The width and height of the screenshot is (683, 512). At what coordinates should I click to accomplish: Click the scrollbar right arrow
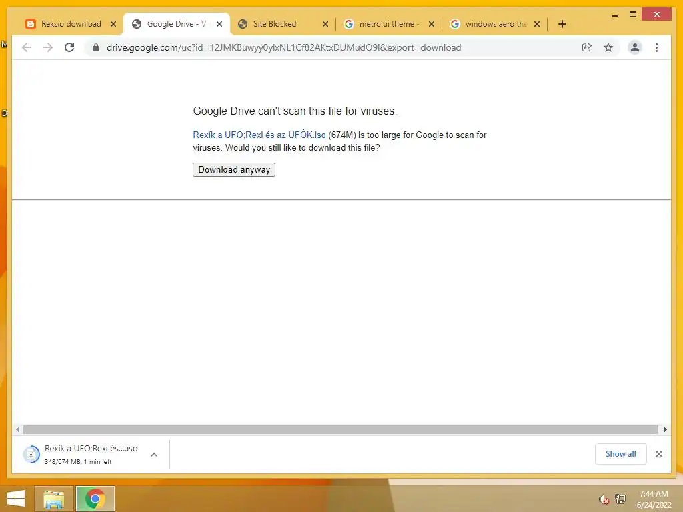point(665,430)
